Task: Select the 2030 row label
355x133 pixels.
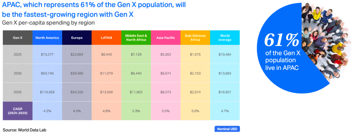Action: click(x=17, y=73)
